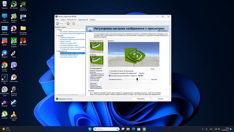Image resolution: width=234 pixels, height=132 pixels.
Task: Open AIDA64 Engineer desktop icon
Action: click(14, 43)
